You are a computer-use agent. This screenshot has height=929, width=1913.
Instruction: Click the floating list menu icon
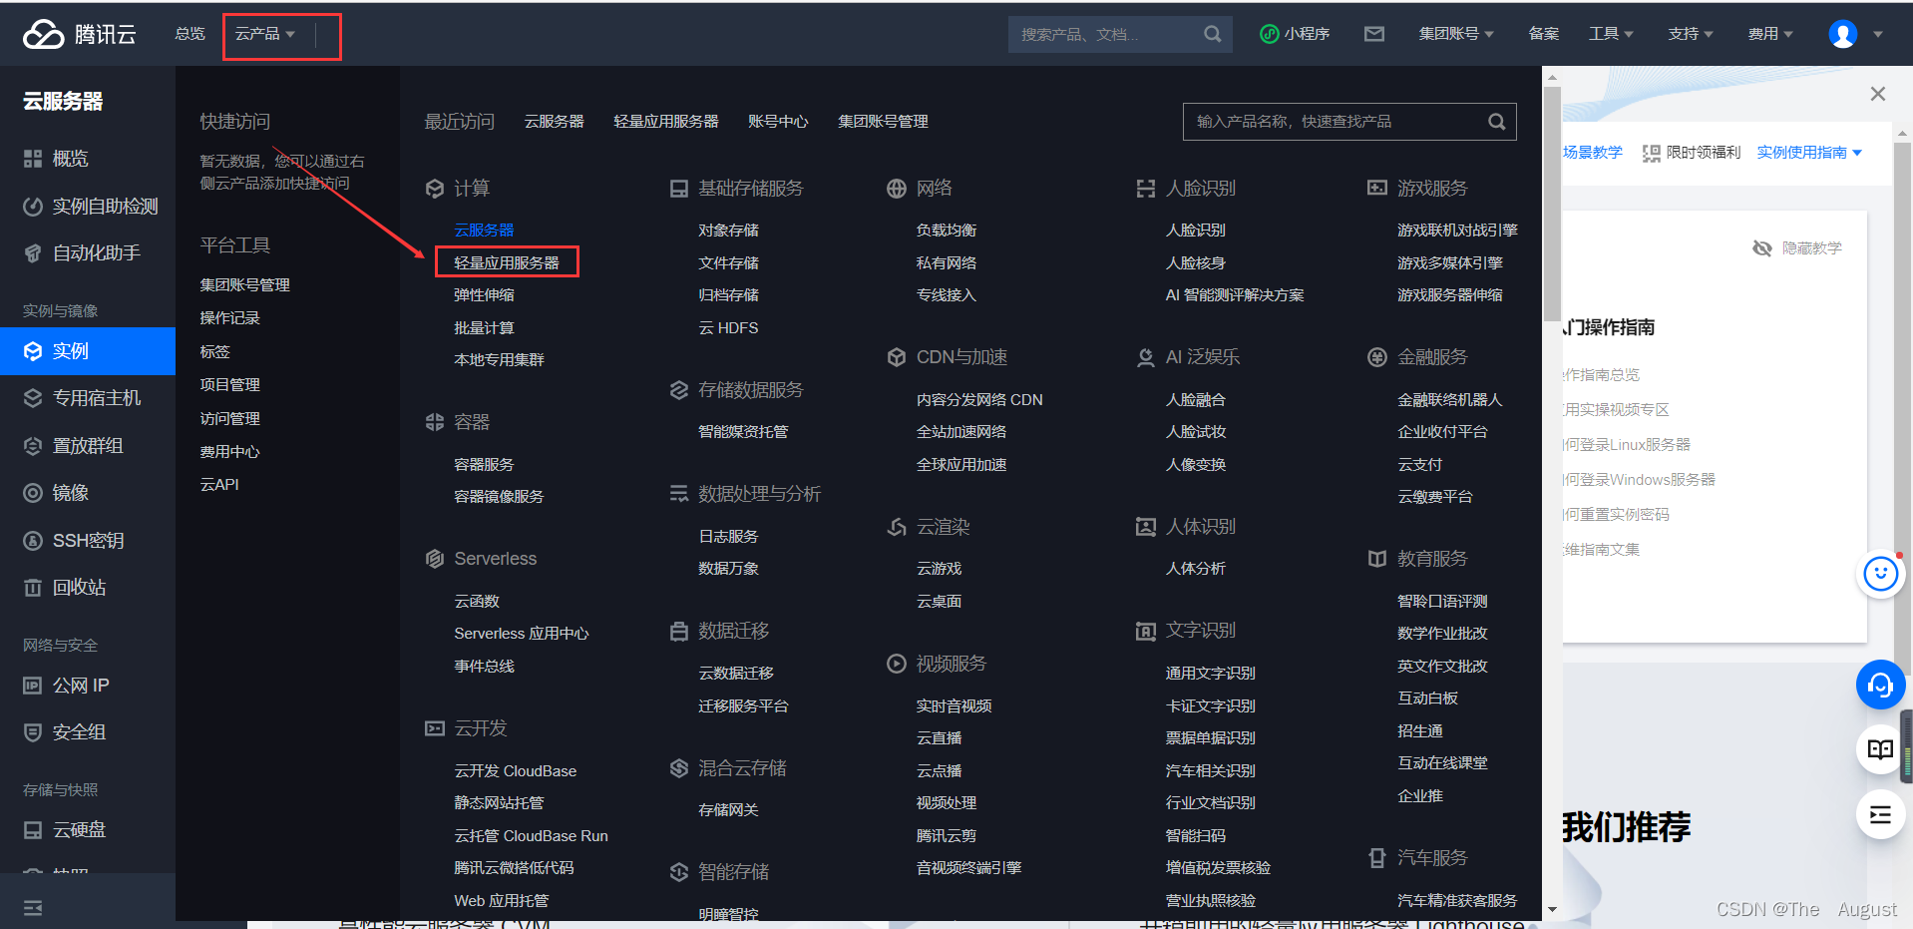(1880, 814)
